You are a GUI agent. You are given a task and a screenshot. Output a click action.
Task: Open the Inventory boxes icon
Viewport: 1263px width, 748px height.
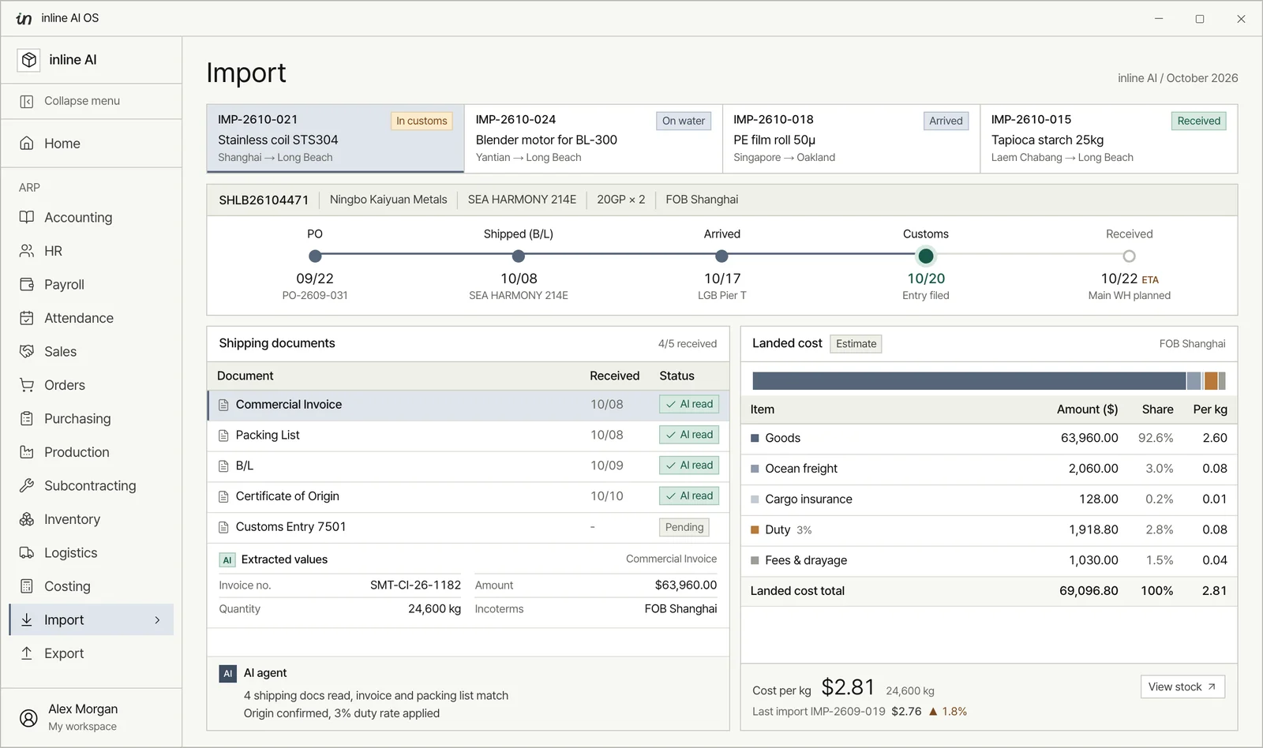pyautogui.click(x=27, y=519)
